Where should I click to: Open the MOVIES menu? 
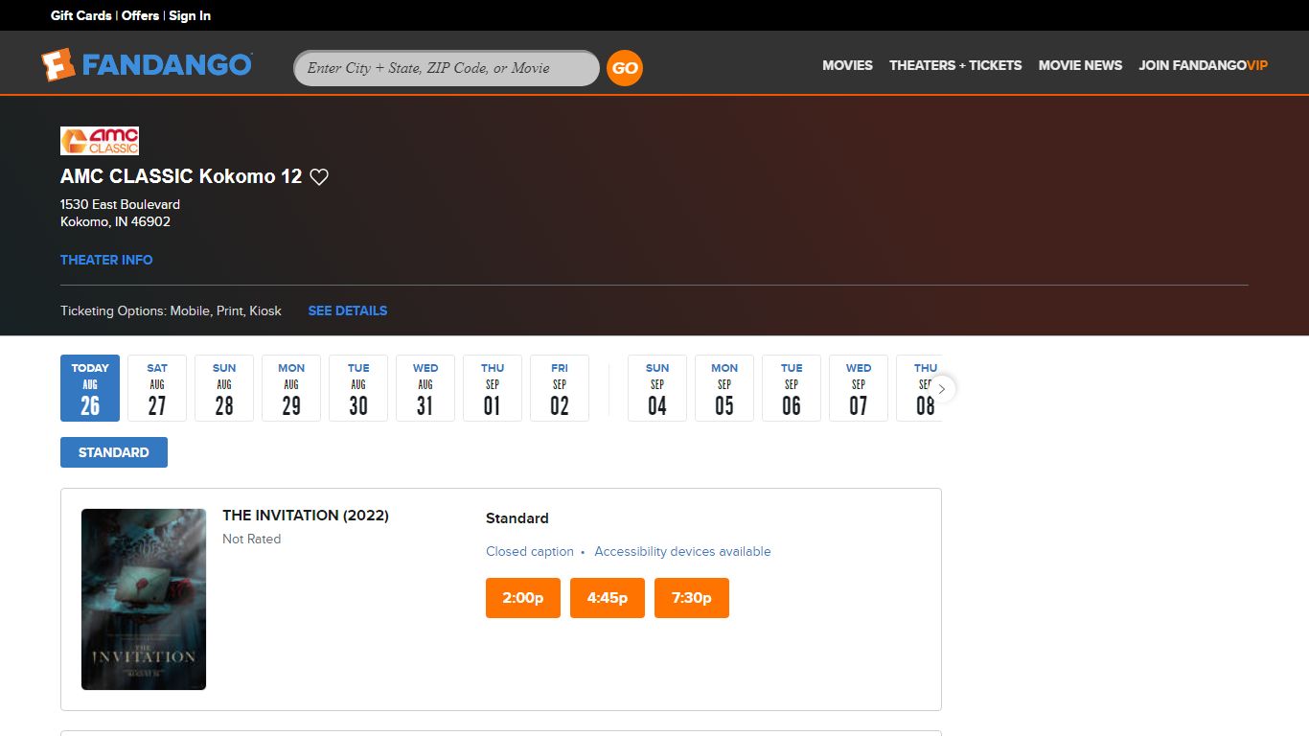[847, 65]
